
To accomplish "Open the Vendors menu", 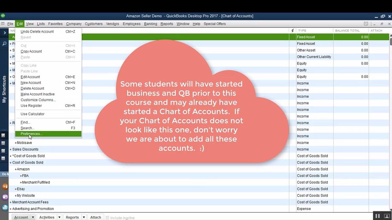I will tap(112, 24).
